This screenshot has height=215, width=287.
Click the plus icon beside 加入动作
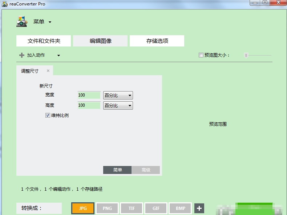[22, 55]
